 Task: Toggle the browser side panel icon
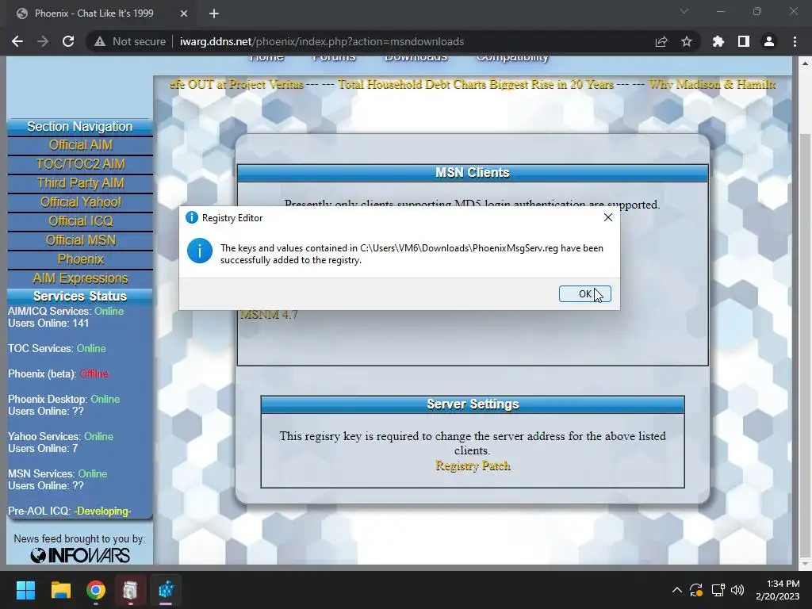[744, 41]
